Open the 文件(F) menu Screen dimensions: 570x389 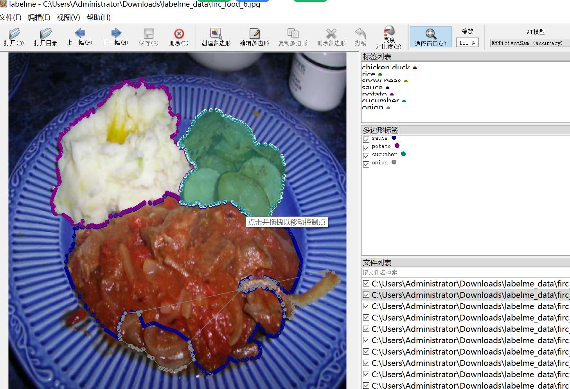[x=11, y=18]
